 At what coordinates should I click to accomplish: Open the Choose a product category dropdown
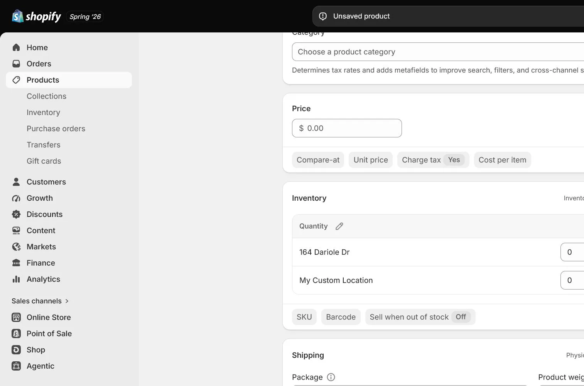tap(438, 52)
